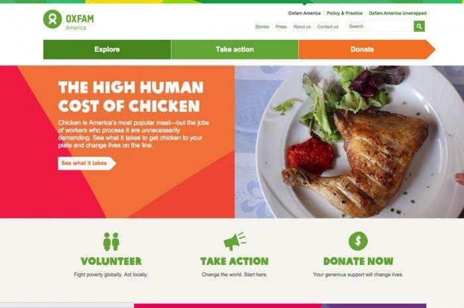Open the Stories link
The image size is (464, 308).
[262, 26]
